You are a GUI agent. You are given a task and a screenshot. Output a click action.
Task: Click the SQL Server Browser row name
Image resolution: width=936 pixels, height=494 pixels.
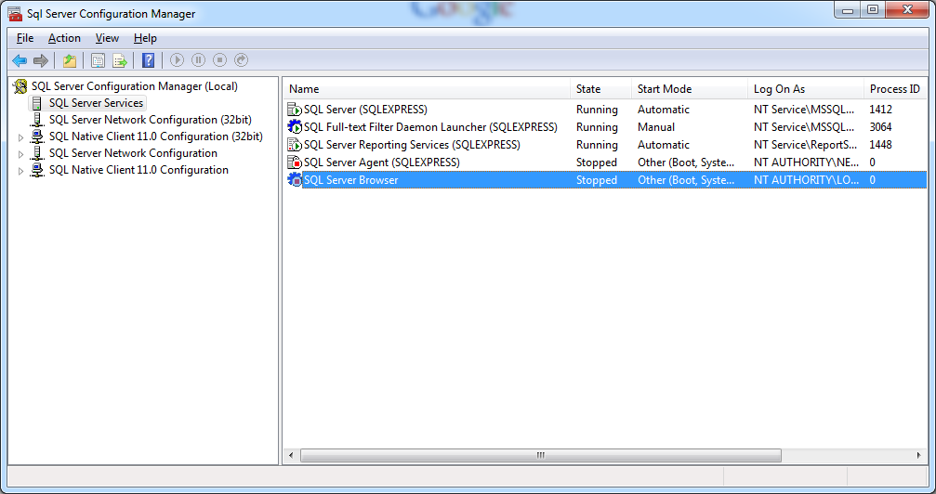coord(351,180)
